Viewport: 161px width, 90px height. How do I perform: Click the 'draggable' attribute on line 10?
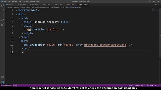37,45
